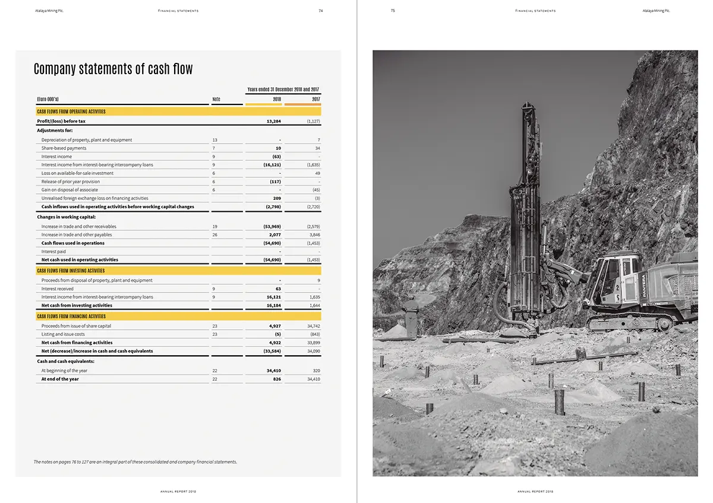Click the 13,284 profit value for 2018

tap(274, 121)
